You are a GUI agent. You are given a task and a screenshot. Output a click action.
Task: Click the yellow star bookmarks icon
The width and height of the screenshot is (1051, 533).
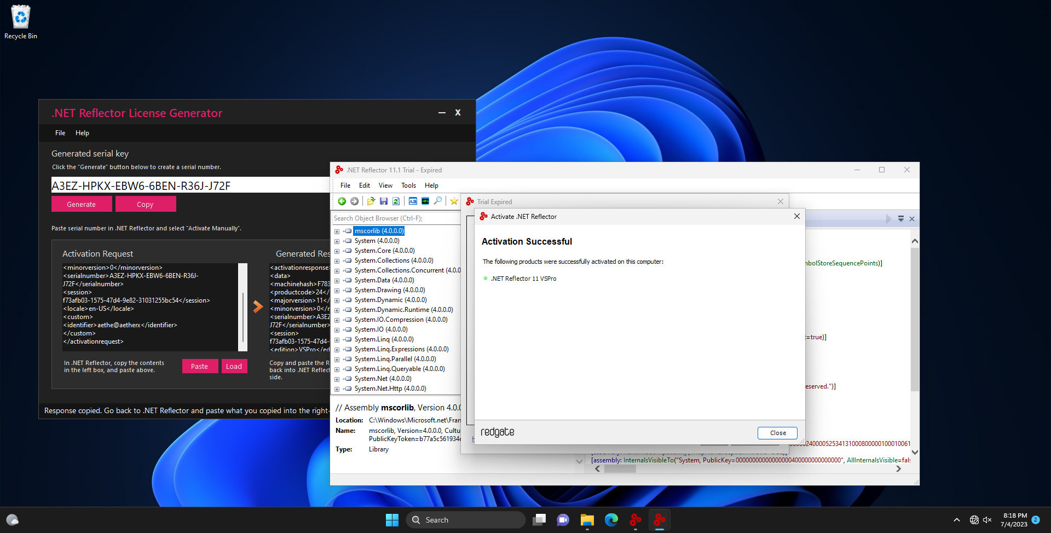(x=454, y=201)
